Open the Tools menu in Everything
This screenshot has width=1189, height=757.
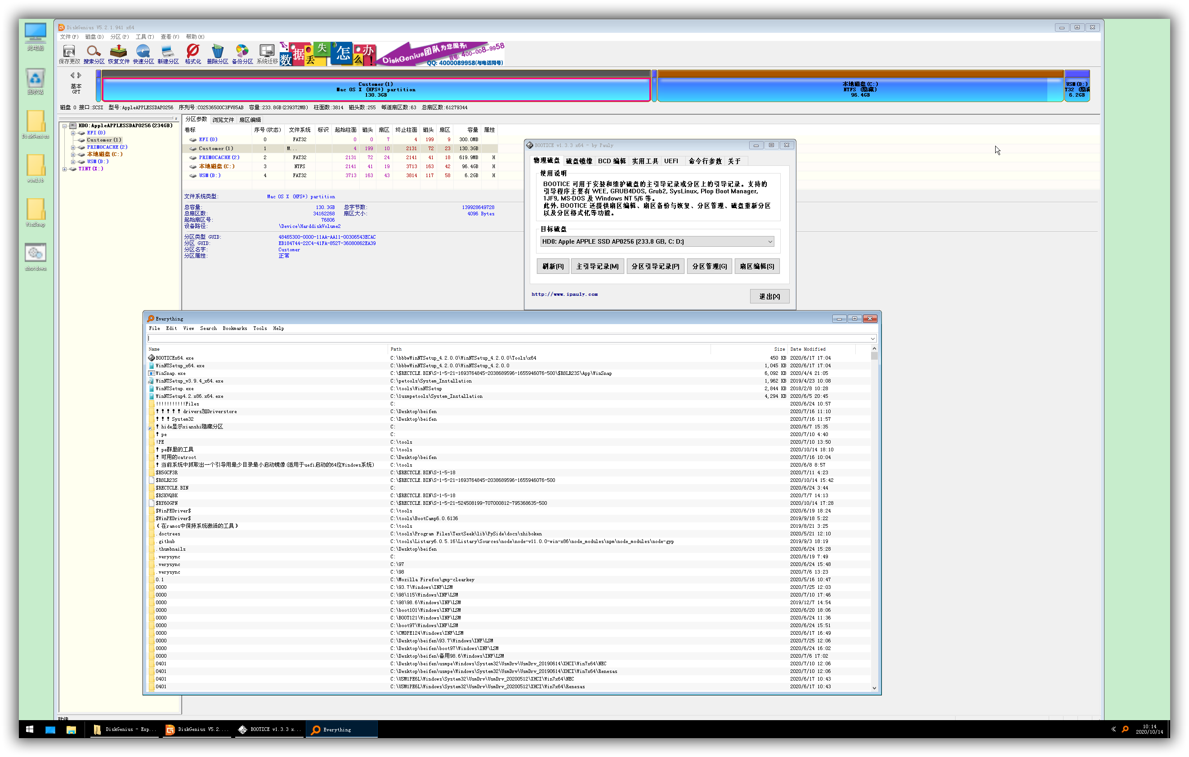pos(260,328)
